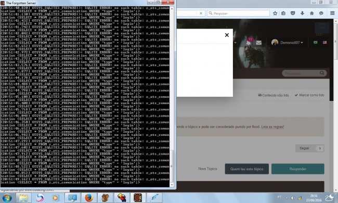Image resolution: width=338 pixels, height=203 pixels.
Task: Open the Conteúdo não lido link
Action: tap(274, 95)
